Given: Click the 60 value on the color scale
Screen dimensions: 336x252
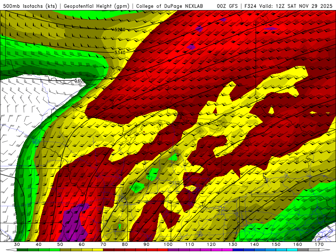Looking at the screenshot, I should coord(81,244).
